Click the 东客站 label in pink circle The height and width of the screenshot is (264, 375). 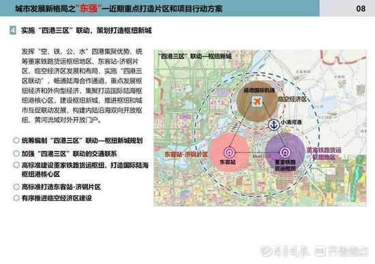click(228, 162)
